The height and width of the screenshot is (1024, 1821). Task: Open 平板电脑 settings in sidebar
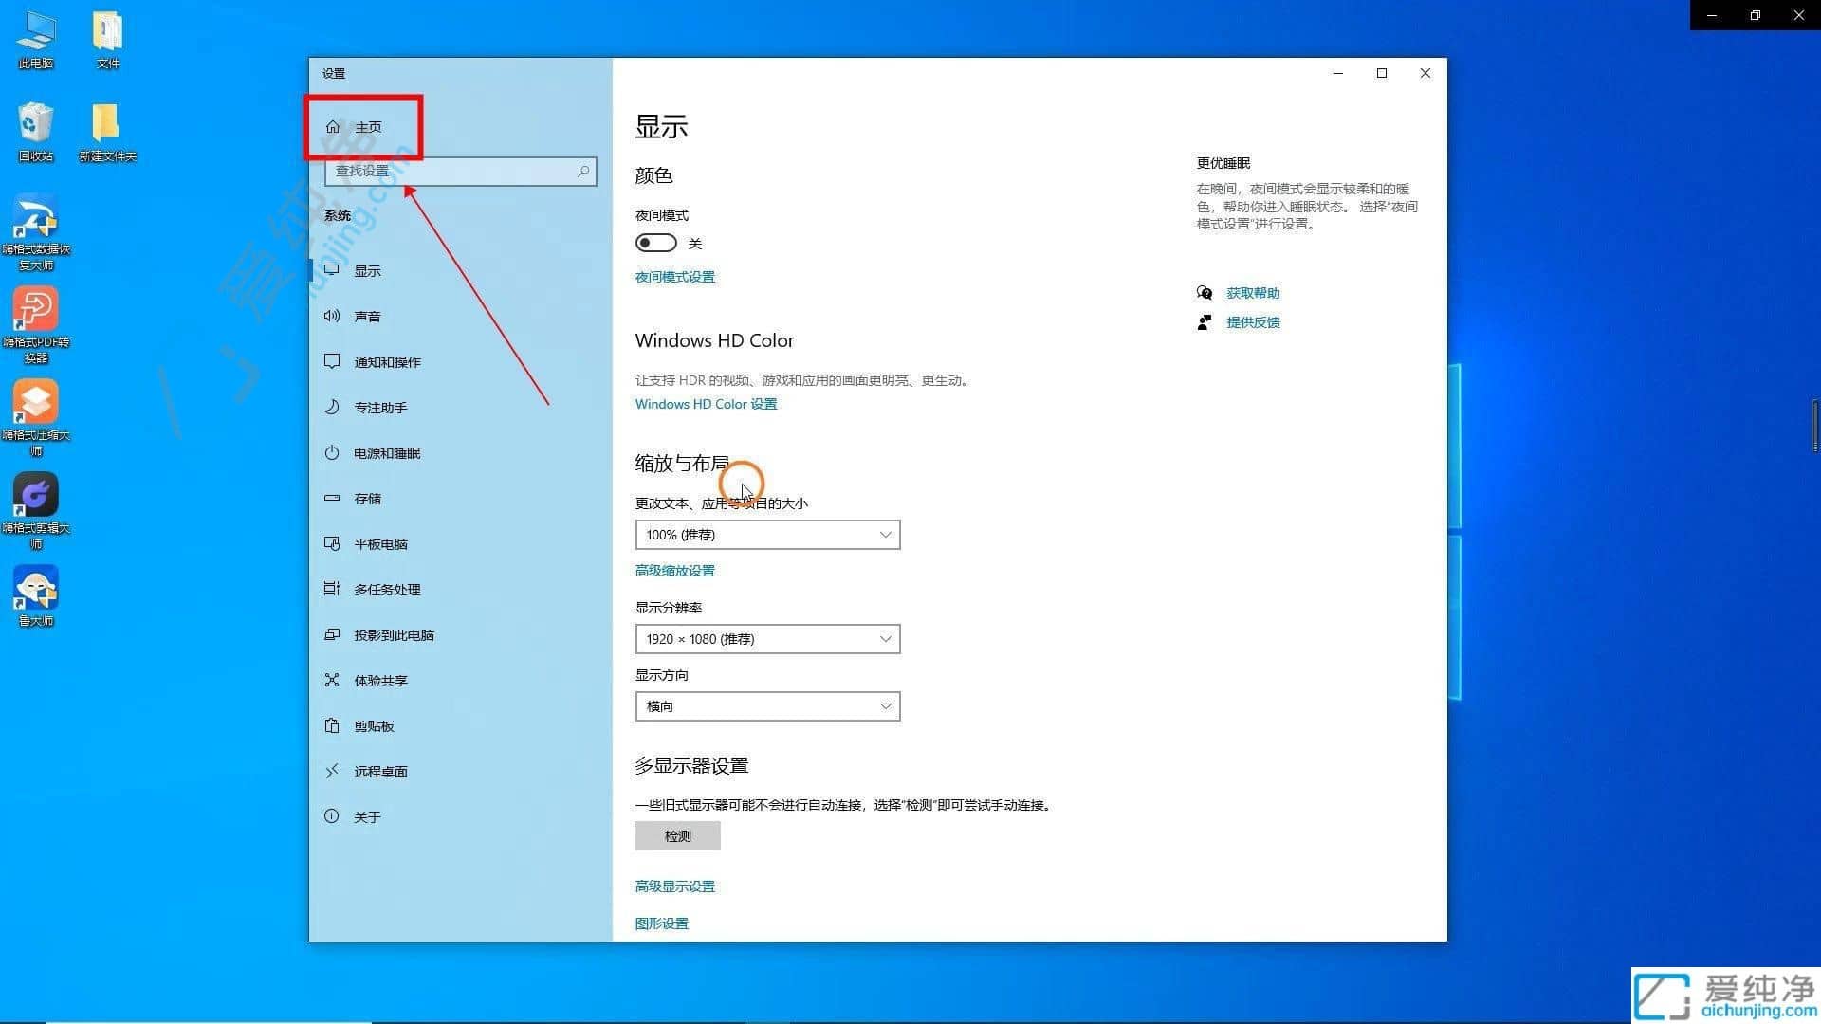[381, 543]
